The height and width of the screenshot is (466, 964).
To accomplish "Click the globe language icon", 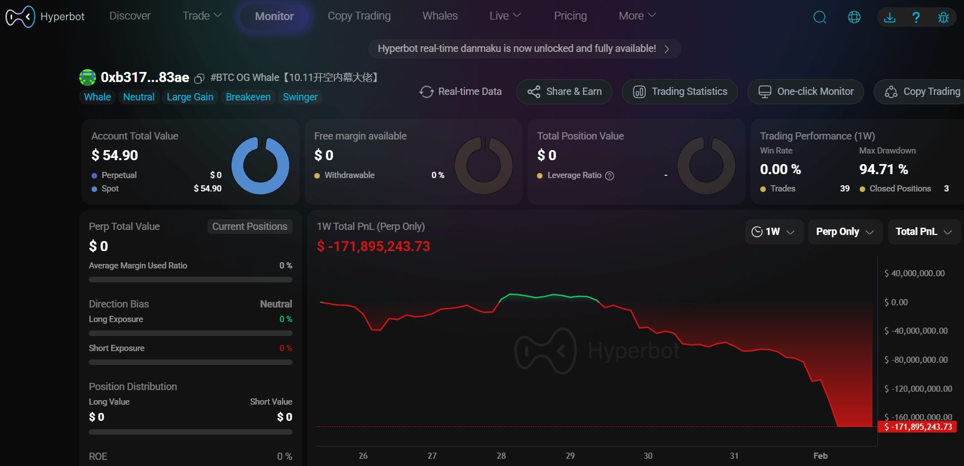I will 854,17.
